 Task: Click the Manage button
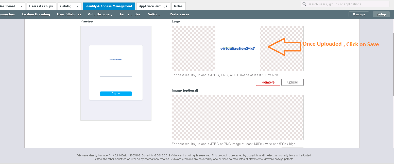coord(359,14)
